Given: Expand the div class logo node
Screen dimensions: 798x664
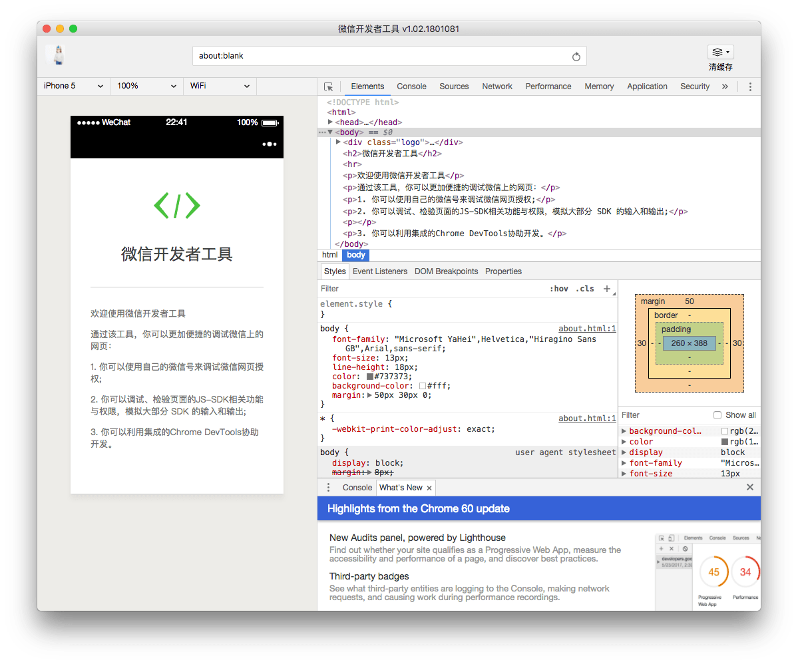Looking at the screenshot, I should [339, 142].
